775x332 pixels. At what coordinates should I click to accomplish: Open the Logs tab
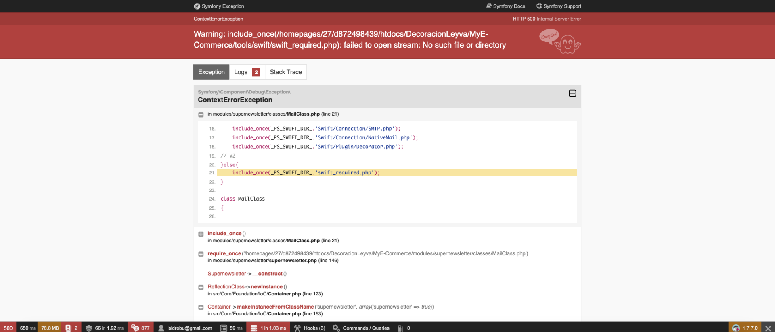(x=247, y=72)
